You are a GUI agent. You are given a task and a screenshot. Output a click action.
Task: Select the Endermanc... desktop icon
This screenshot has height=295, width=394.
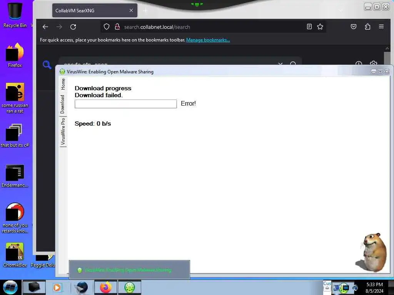pyautogui.click(x=15, y=176)
